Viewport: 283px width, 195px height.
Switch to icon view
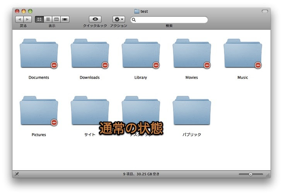tap(39, 19)
